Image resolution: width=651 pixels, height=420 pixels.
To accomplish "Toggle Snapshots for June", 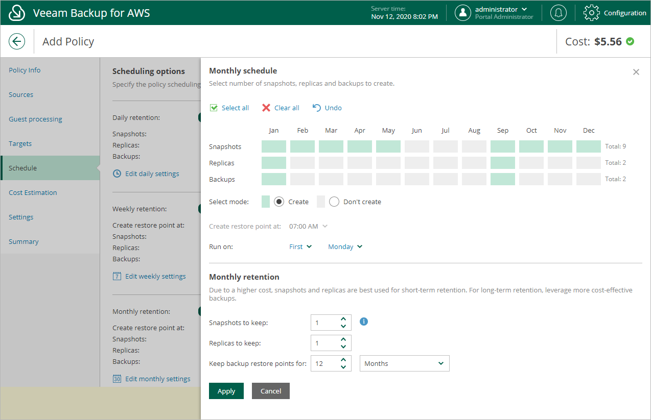I will coord(417,146).
